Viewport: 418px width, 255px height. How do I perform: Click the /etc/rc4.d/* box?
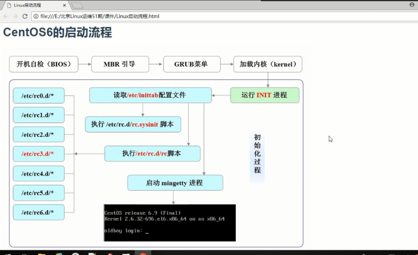(x=39, y=174)
